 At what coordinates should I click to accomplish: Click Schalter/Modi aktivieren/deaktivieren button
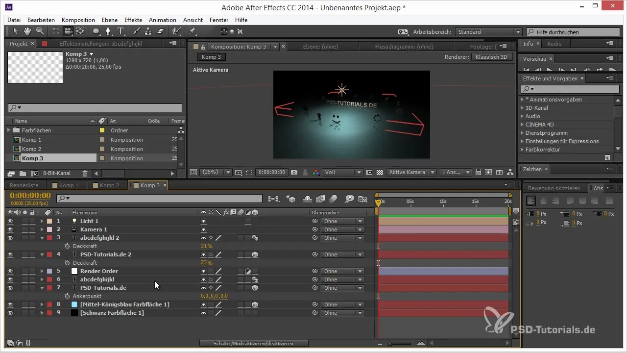254,343
